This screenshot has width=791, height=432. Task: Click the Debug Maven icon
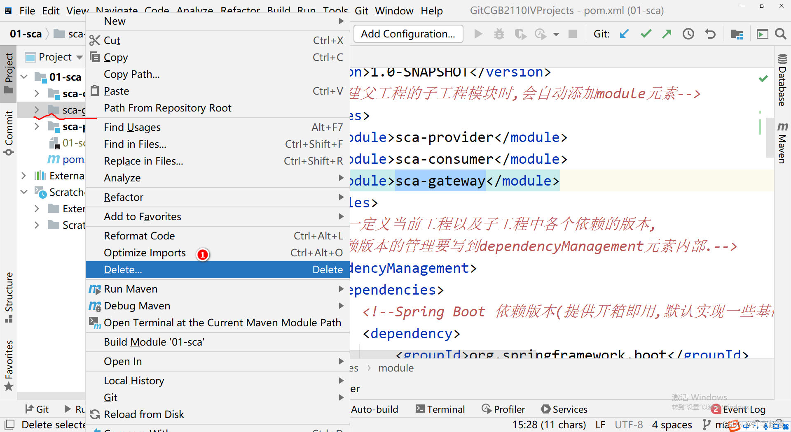(x=95, y=306)
